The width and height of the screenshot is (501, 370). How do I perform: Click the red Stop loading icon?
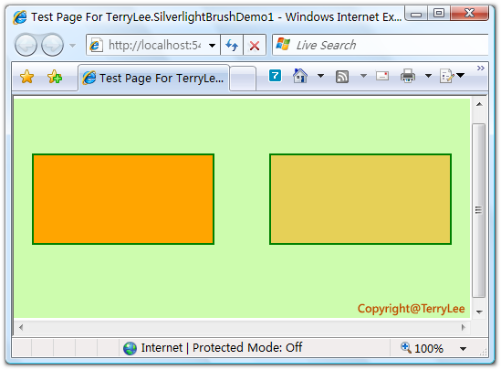coord(255,46)
